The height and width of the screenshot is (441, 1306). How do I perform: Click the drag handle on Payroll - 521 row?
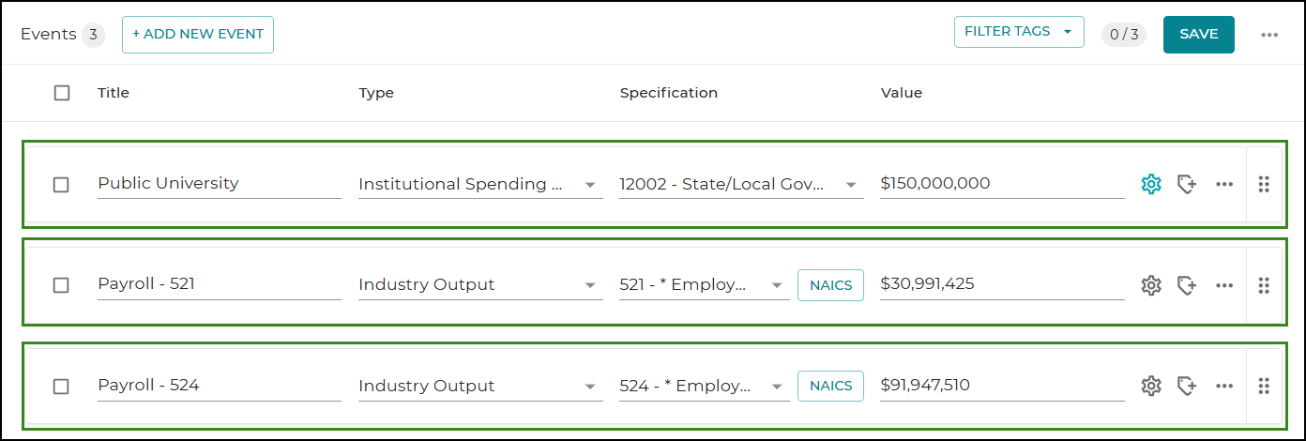[1264, 285]
